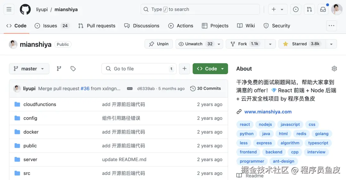Open green Code clone dropdown
The image size is (346, 180).
(210, 69)
